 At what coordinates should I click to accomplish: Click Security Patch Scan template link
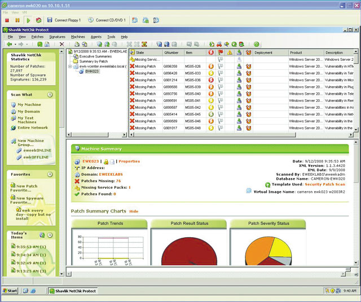point(325,184)
